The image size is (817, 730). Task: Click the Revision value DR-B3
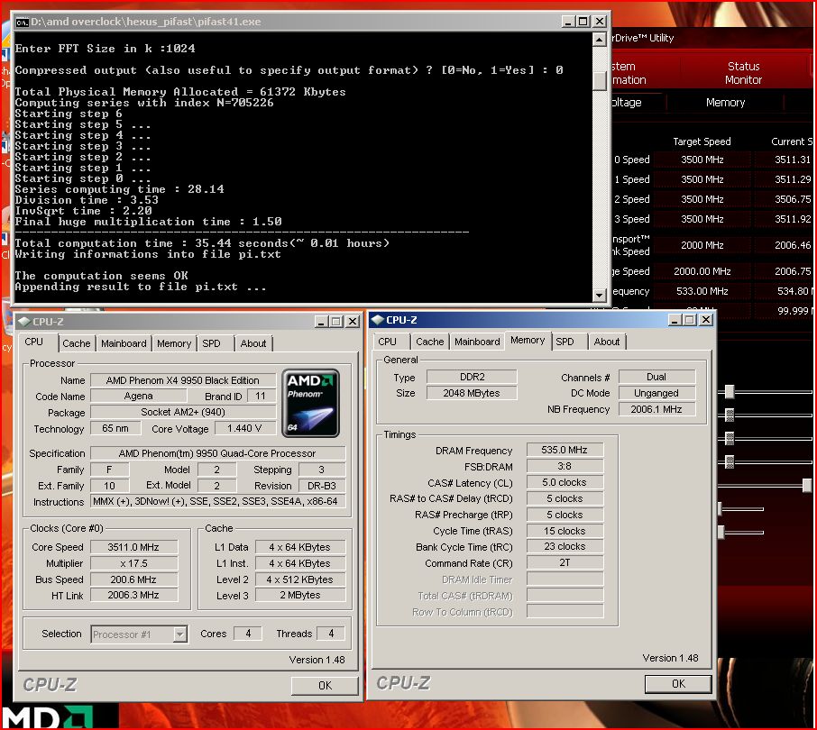click(x=322, y=485)
